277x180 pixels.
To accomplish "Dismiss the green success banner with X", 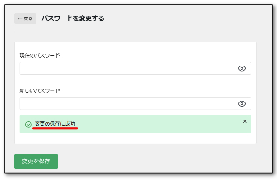I will click(245, 121).
